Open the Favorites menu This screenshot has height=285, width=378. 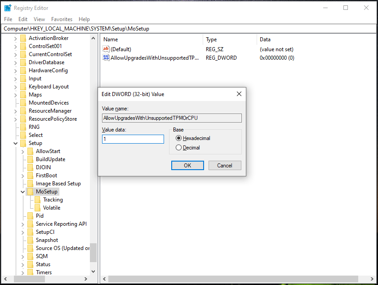click(x=62, y=19)
